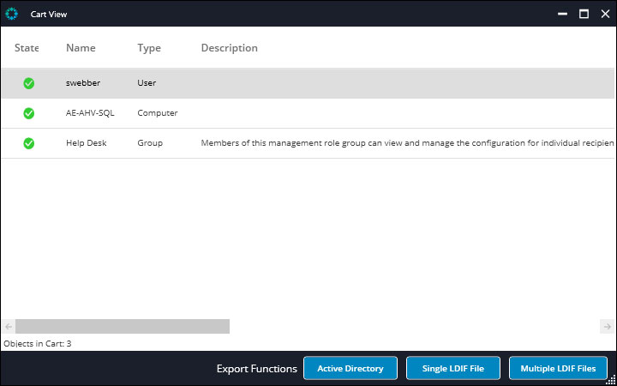Maximize the Cart View window
The height and width of the screenshot is (386, 617).
click(584, 14)
